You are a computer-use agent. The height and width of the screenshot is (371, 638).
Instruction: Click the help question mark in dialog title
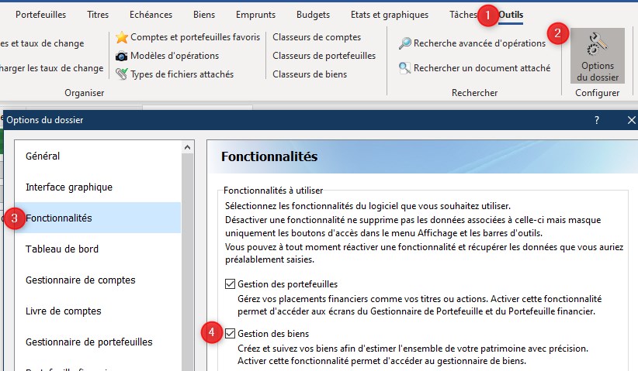pos(596,120)
